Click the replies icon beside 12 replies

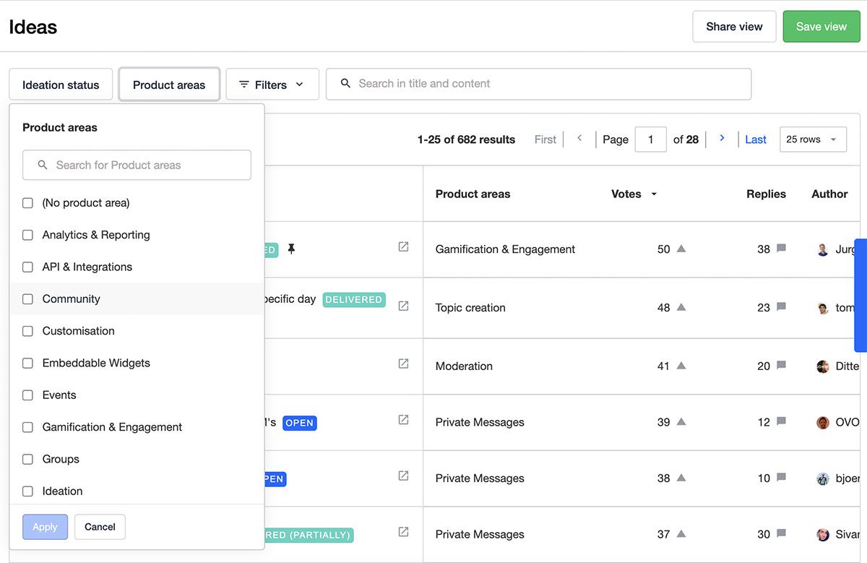781,421
